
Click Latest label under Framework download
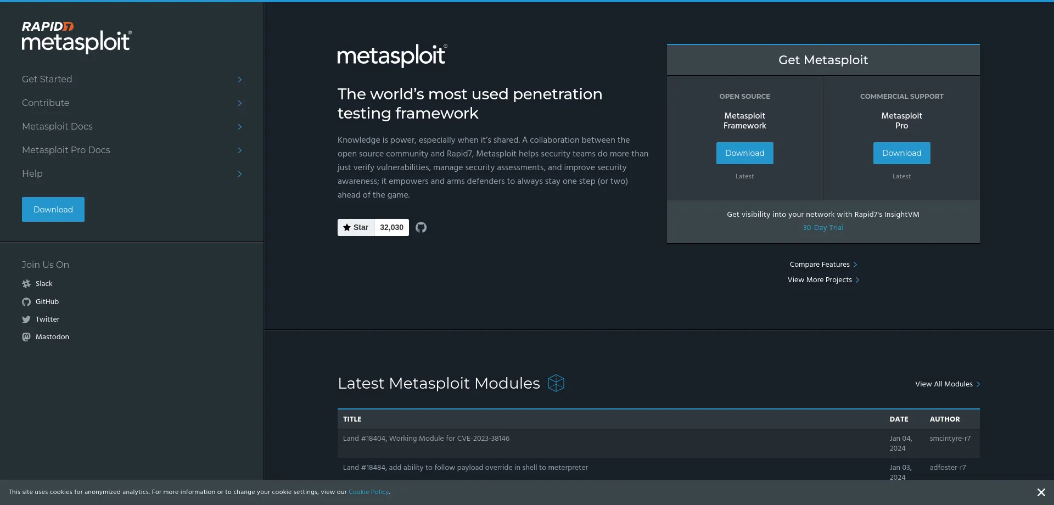click(x=744, y=177)
